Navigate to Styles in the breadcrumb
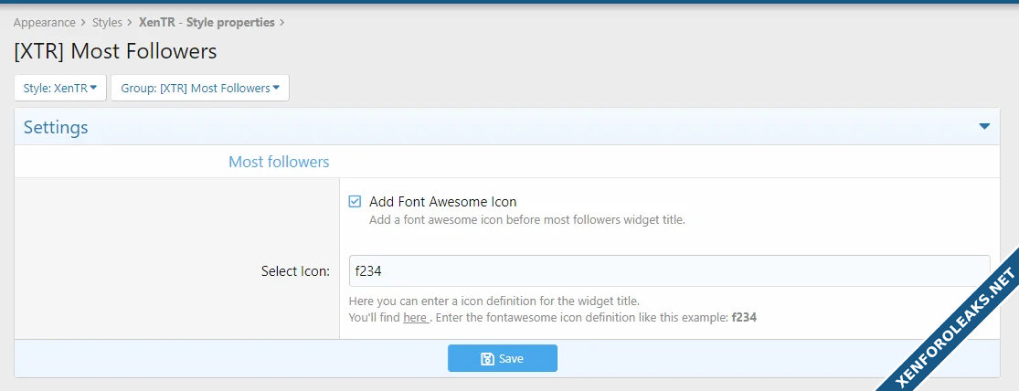1019x391 pixels. tap(107, 22)
